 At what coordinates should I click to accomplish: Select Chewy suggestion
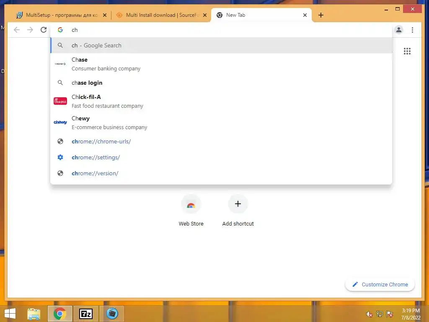click(x=221, y=123)
